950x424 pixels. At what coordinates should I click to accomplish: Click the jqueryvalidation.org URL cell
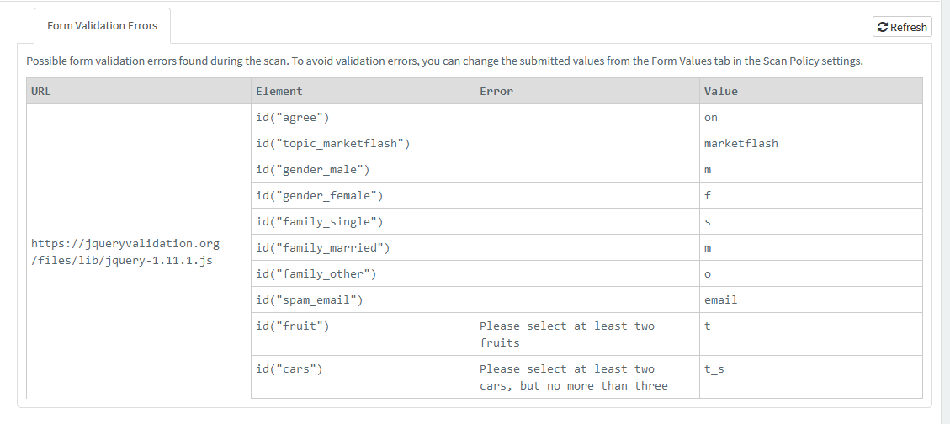coord(125,252)
